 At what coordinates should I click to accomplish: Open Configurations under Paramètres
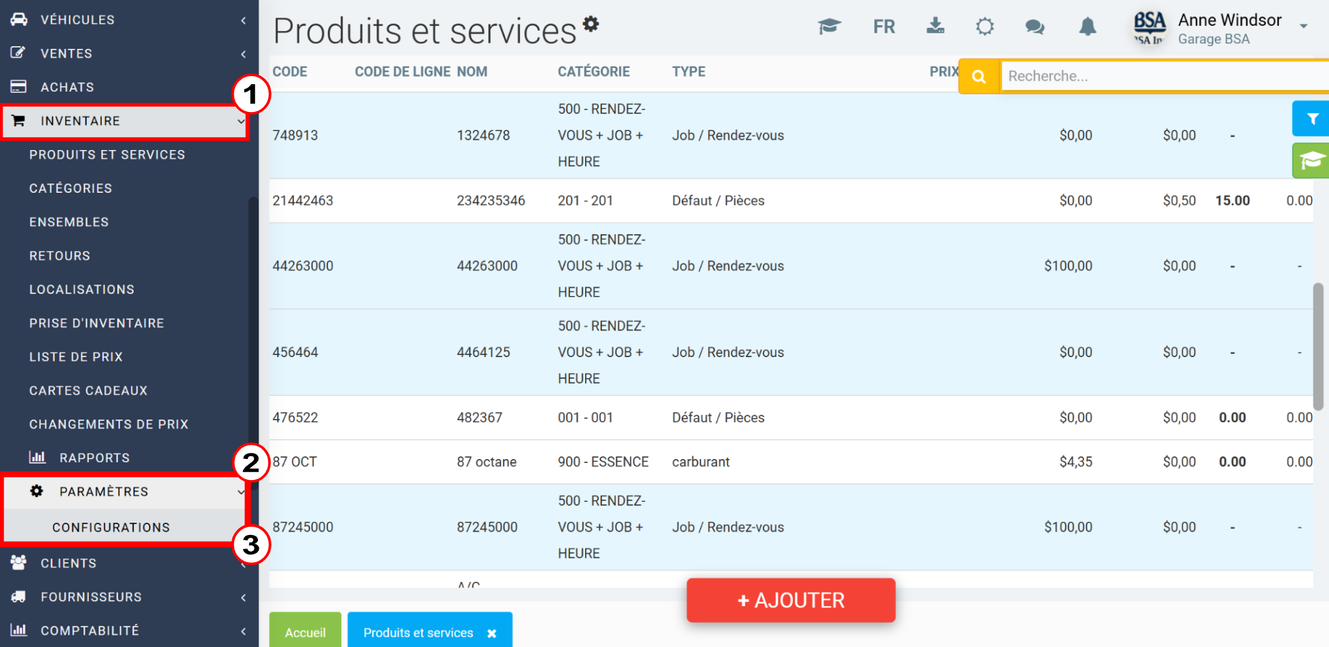click(111, 528)
